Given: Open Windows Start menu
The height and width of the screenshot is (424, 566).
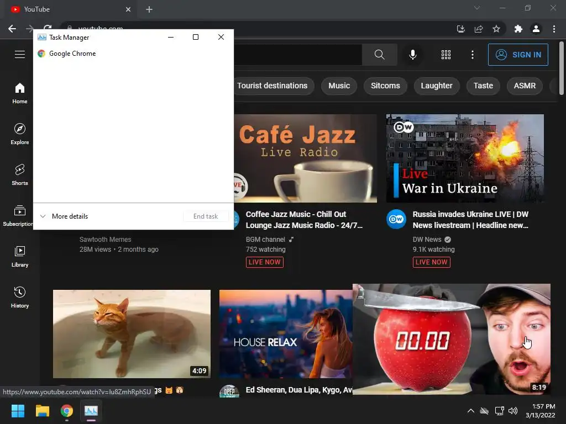Looking at the screenshot, I should click(18, 411).
